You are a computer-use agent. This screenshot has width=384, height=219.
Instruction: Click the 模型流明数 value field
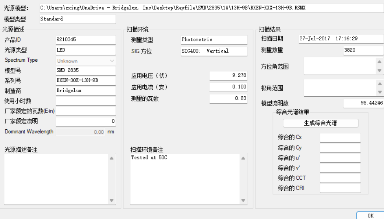click(x=363, y=104)
